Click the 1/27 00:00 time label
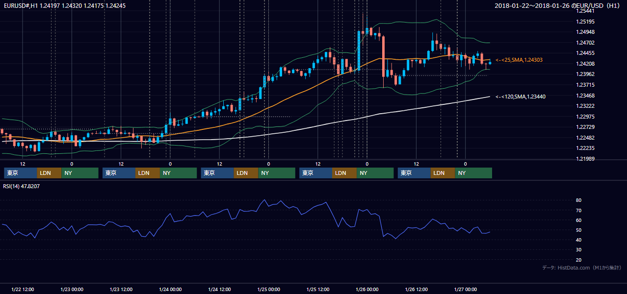 point(466,289)
